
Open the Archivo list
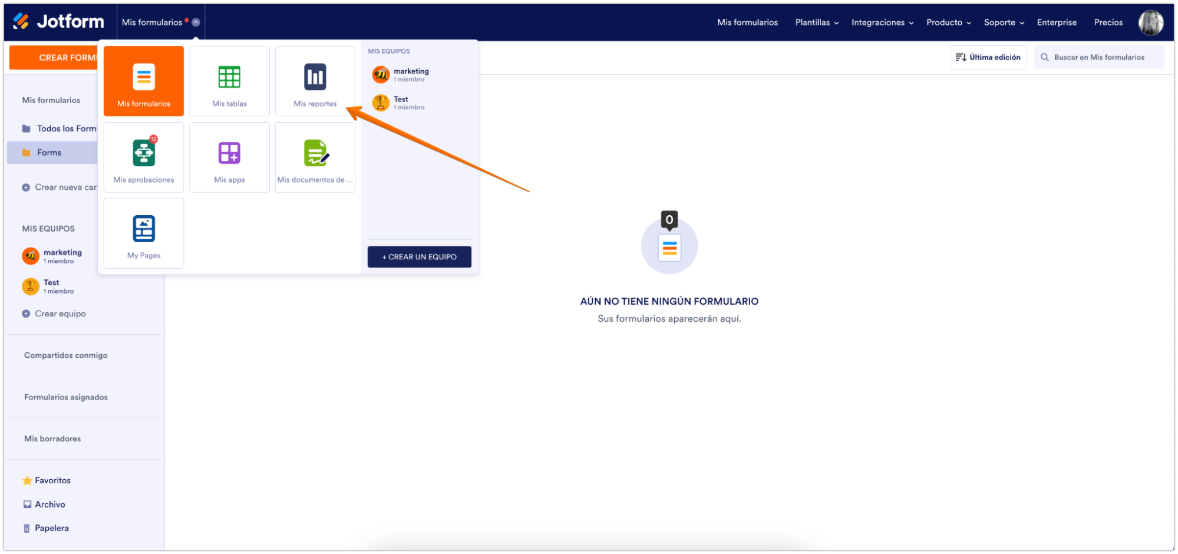pyautogui.click(x=50, y=504)
